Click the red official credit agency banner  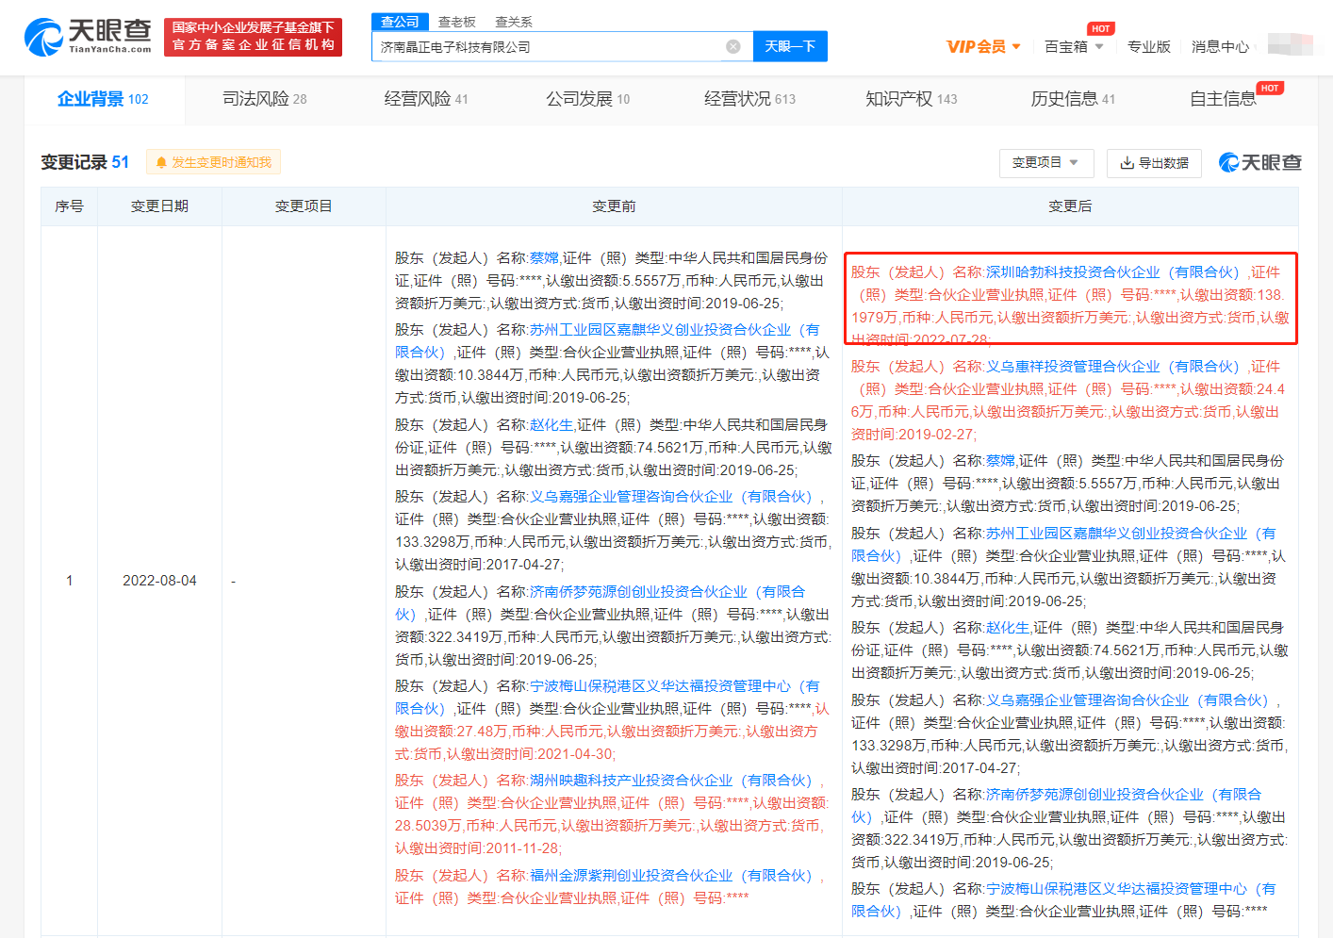[x=253, y=37]
